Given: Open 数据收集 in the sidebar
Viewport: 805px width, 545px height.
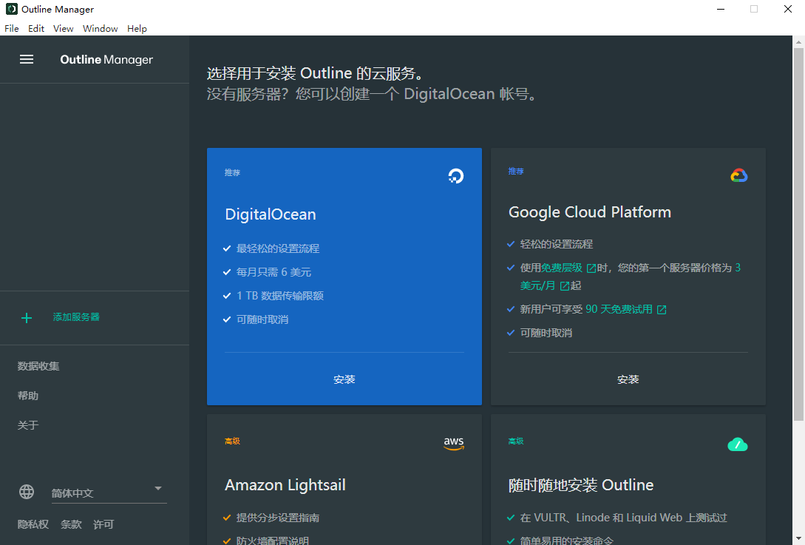Looking at the screenshot, I should pyautogui.click(x=38, y=366).
